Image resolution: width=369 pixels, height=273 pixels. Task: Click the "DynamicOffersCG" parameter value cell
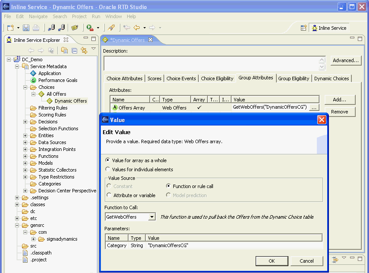[234, 245]
